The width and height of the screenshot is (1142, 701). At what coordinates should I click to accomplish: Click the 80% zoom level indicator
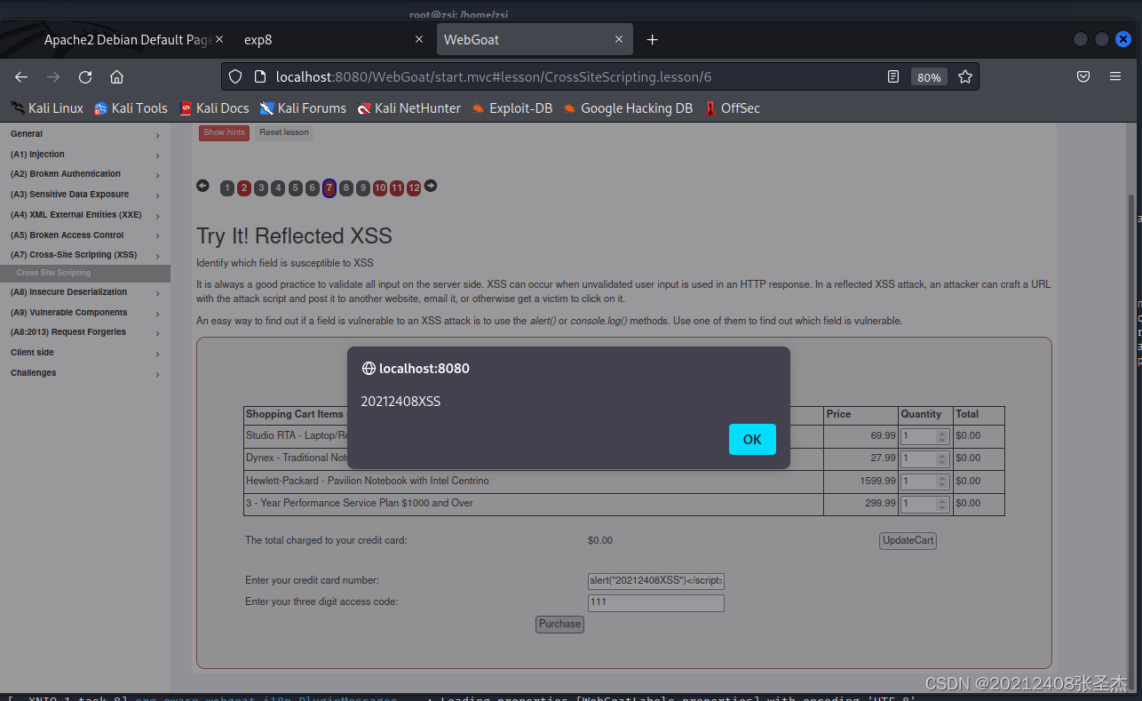pos(929,77)
